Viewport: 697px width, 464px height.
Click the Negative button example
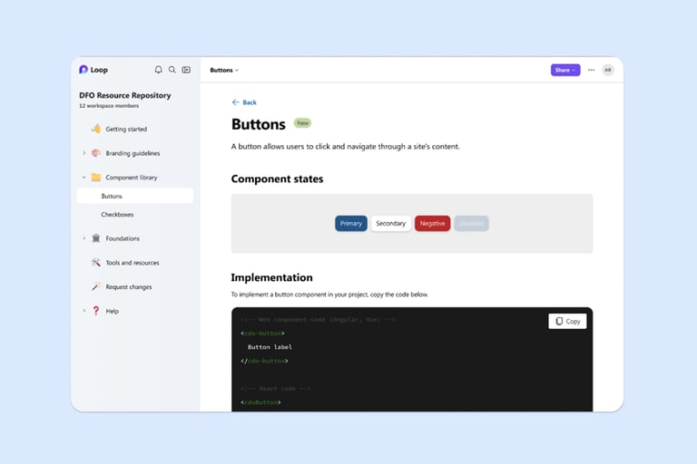433,223
